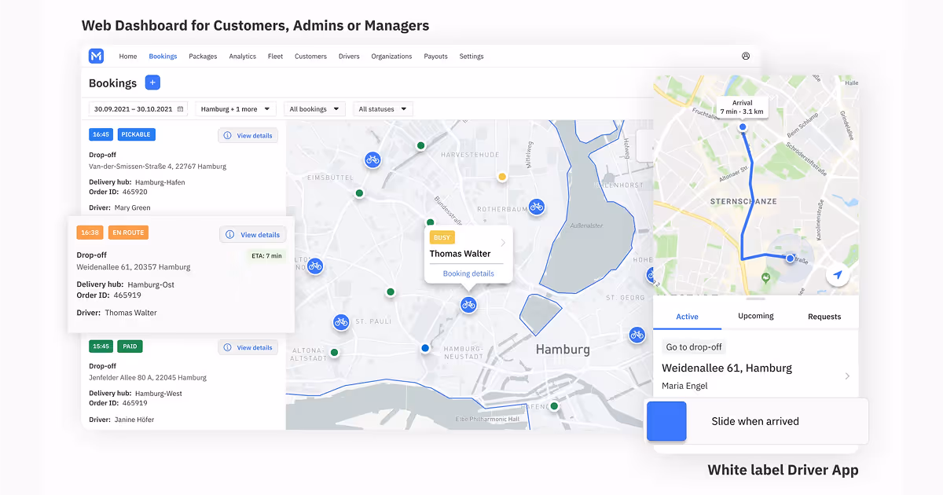
Task: Click the bike marker below the Thomas Walter popup
Action: coord(468,305)
